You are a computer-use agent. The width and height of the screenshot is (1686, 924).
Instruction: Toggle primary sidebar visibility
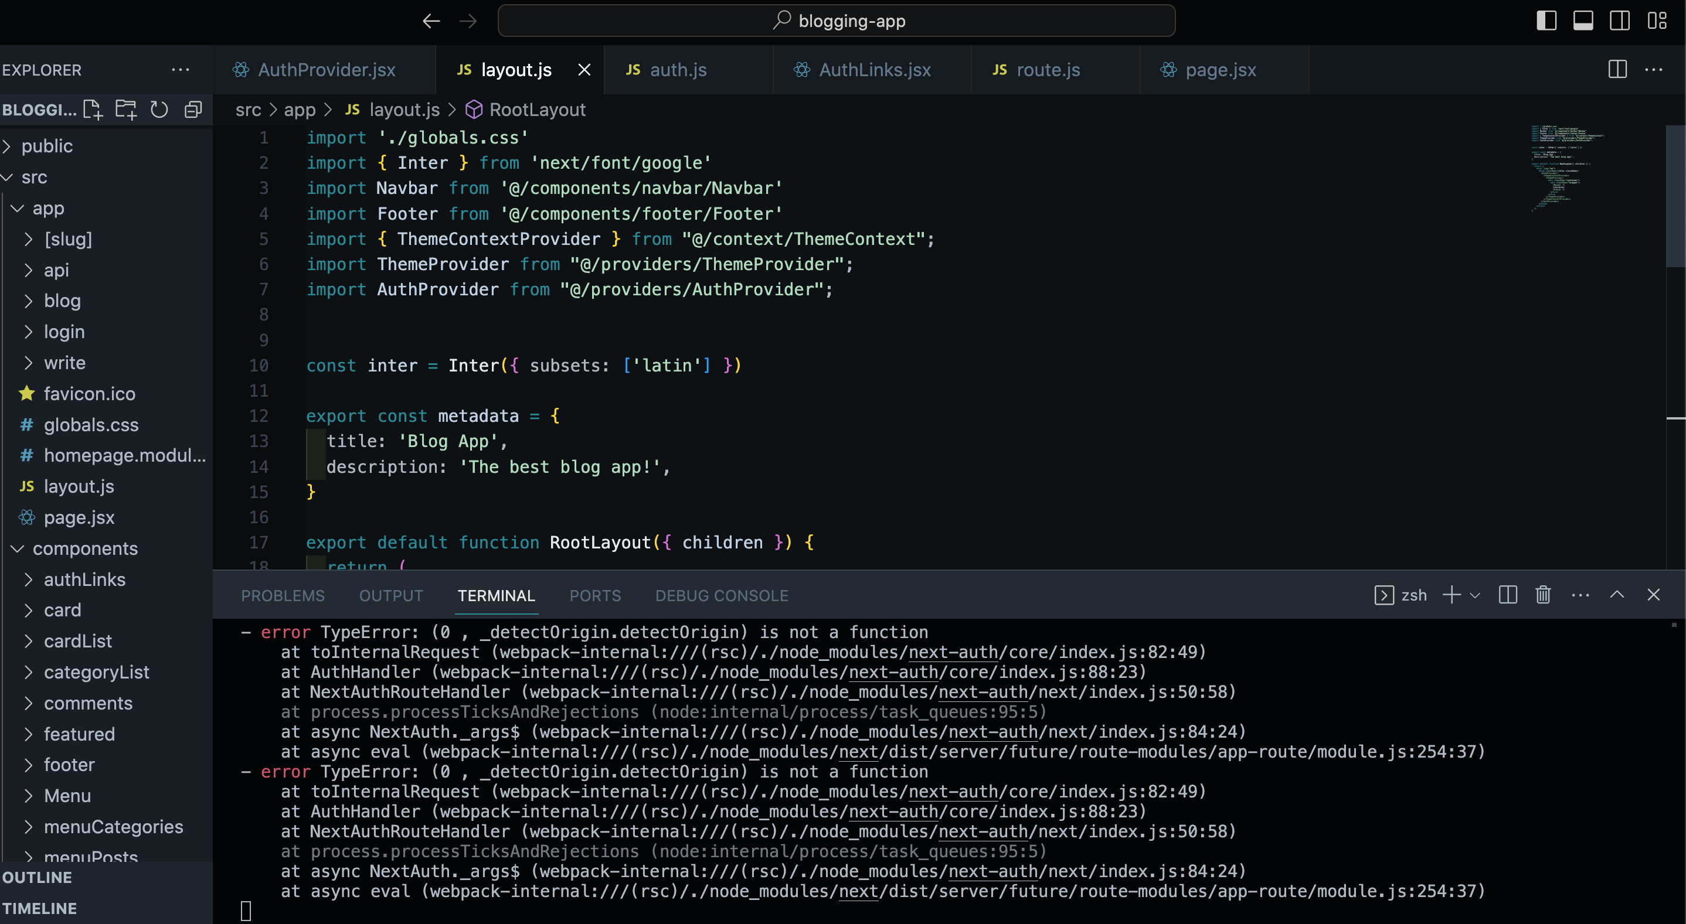coord(1546,21)
